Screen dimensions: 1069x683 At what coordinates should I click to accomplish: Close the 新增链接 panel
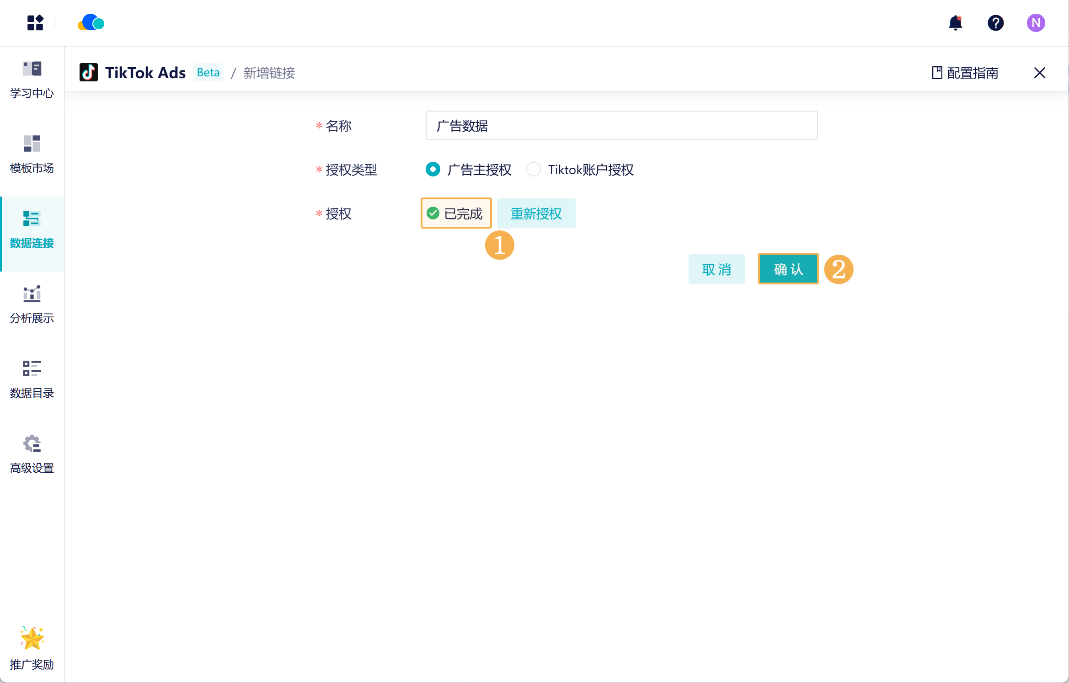1039,73
